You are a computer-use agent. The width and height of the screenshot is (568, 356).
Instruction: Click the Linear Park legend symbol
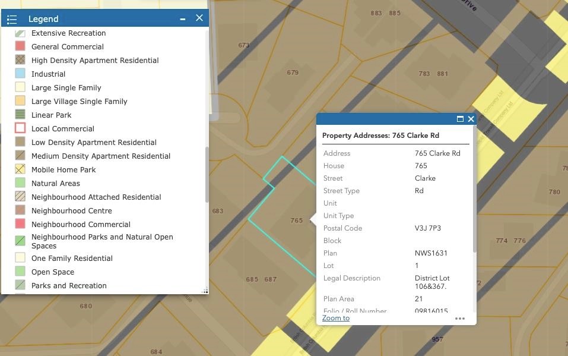[20, 115]
